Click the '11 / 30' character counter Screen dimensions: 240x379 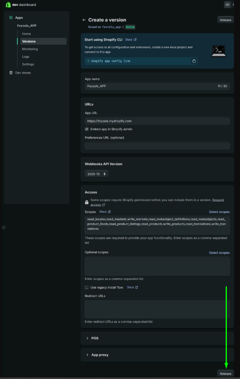[x=222, y=86]
